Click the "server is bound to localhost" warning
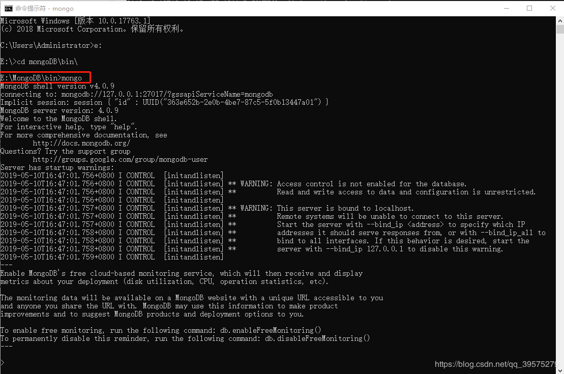Viewport: 564px width, 374px height. [x=345, y=208]
